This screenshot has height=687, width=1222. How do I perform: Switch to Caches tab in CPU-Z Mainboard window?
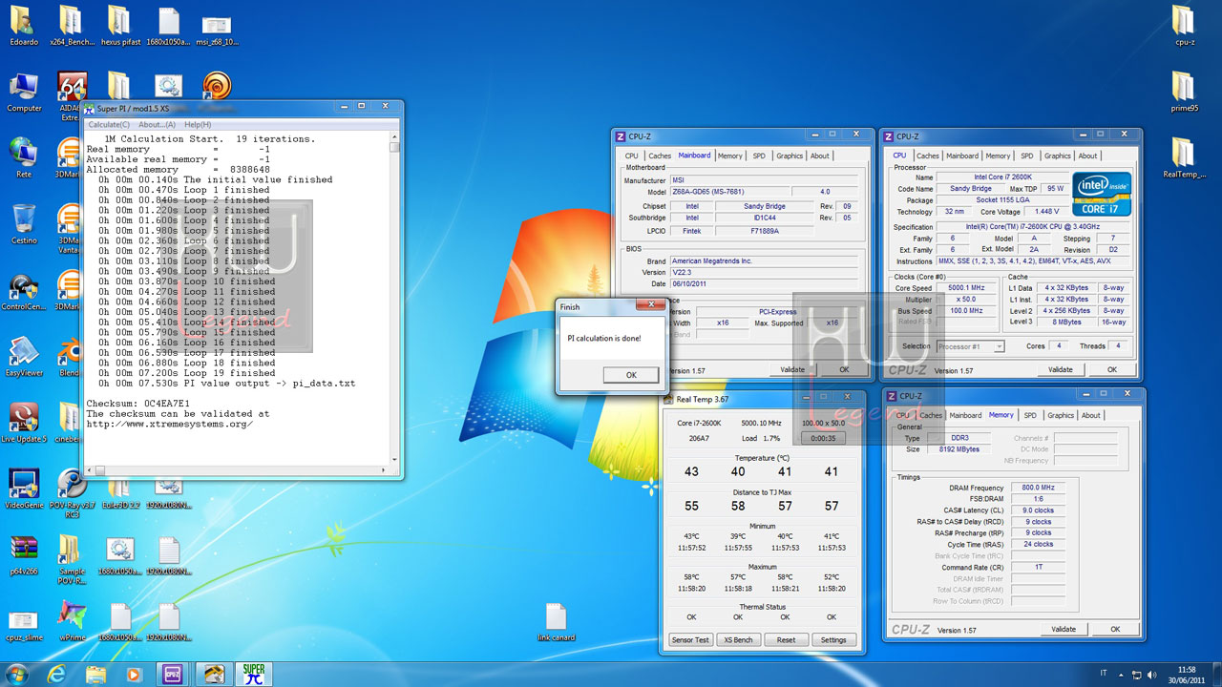coord(660,156)
